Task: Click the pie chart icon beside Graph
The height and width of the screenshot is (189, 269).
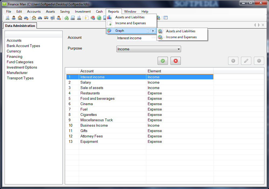Action: coord(109,31)
